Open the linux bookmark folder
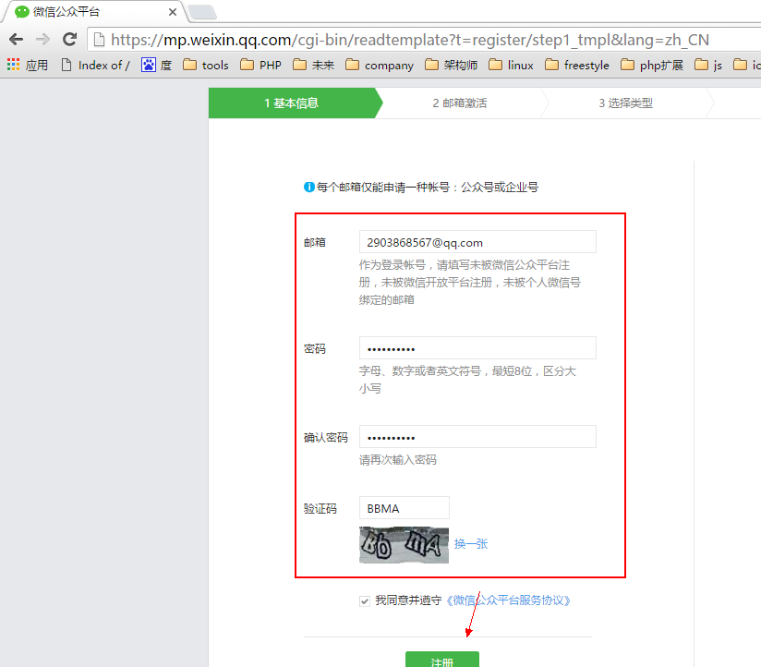The height and width of the screenshot is (667, 761). (x=511, y=65)
